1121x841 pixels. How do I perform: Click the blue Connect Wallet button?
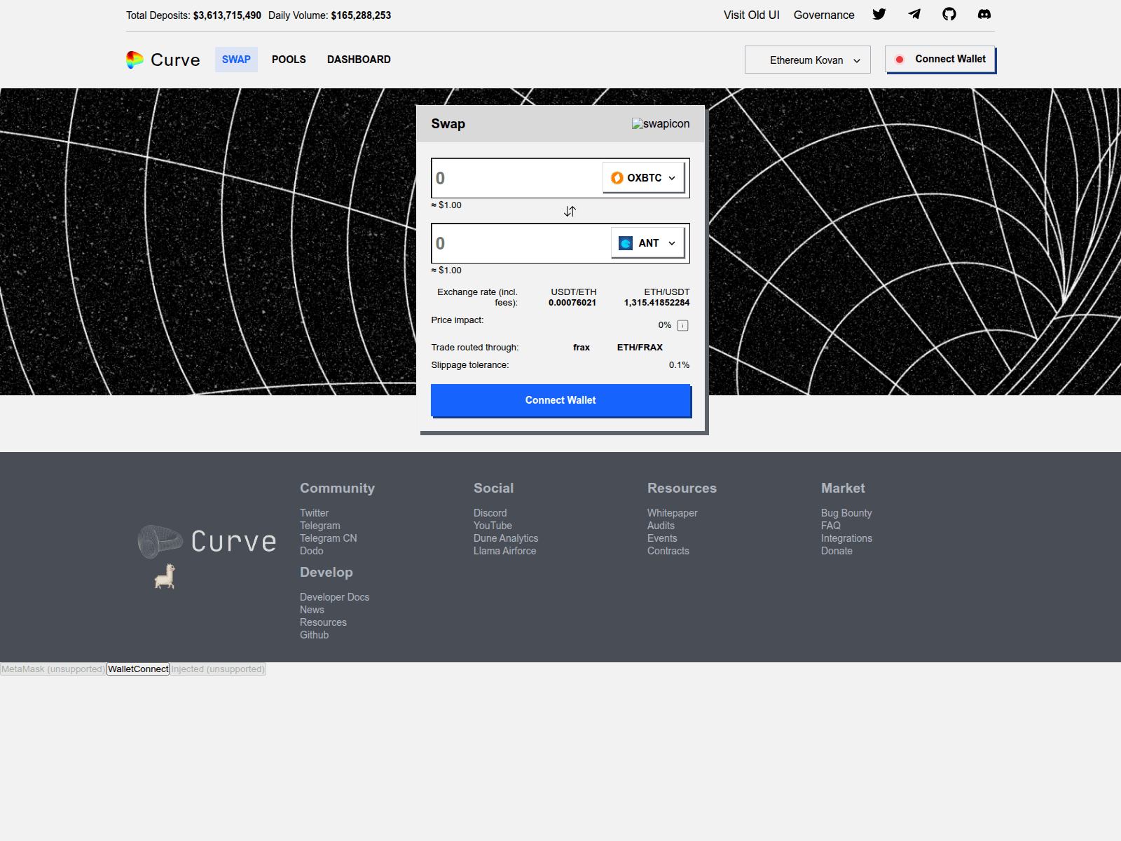point(560,400)
